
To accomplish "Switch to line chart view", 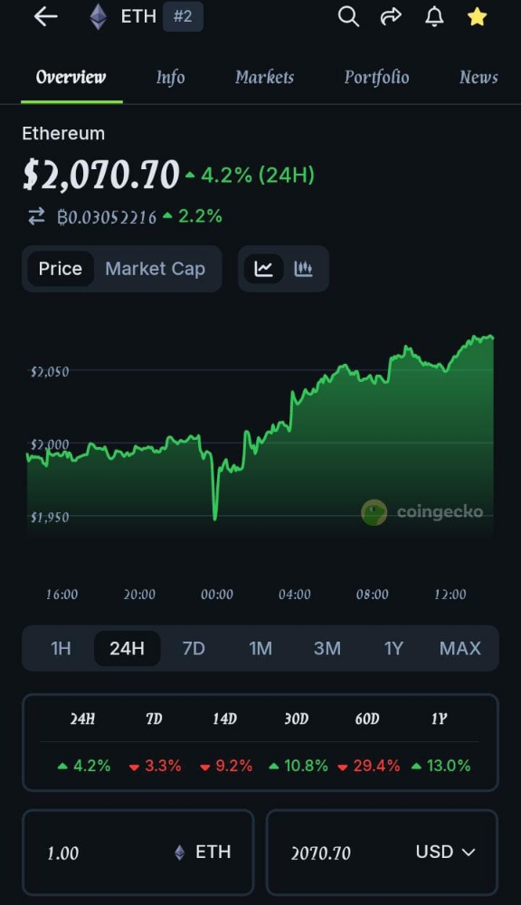I will 264,269.
